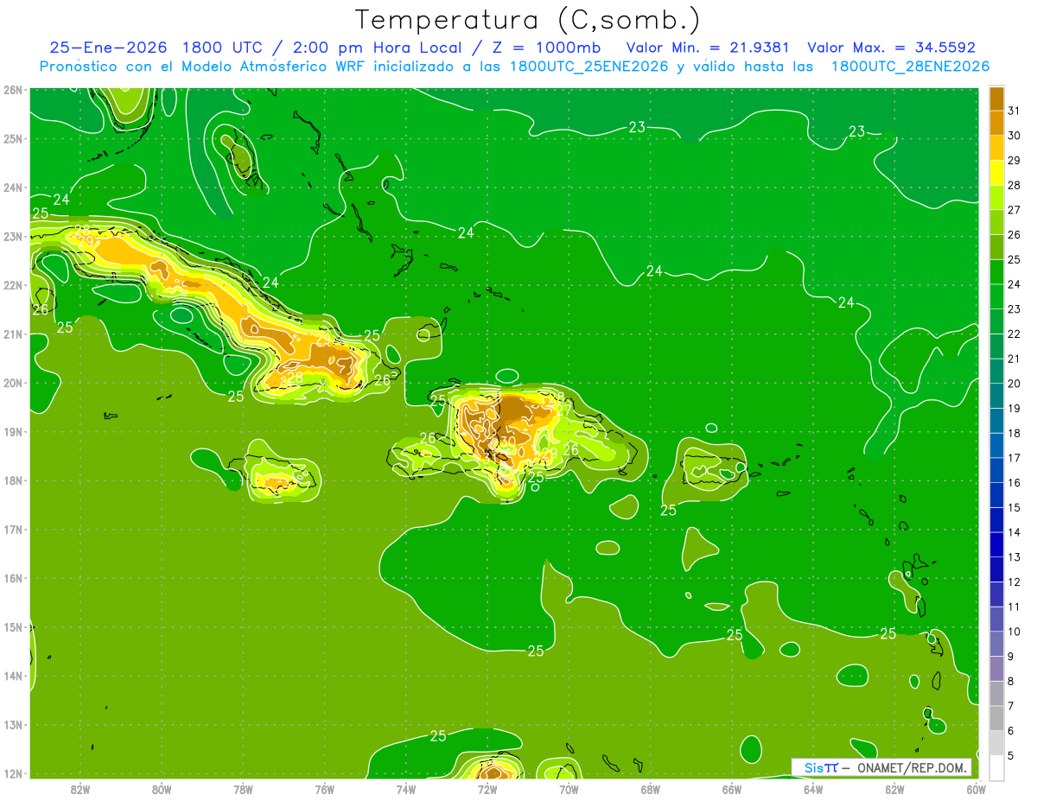
Task: Click the longitude axis label "82W"
Action: [80, 789]
